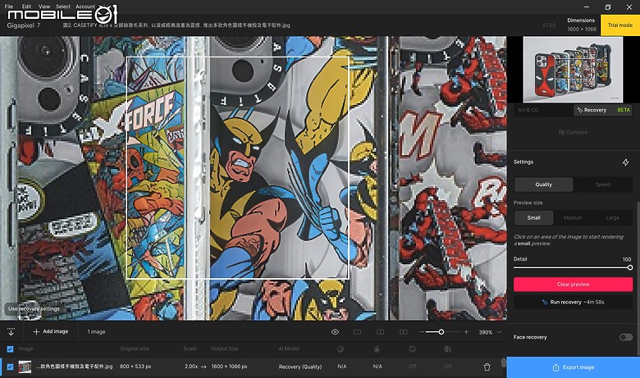The width and height of the screenshot is (640, 378).
Task: Click the zoom out minus icon
Action: (x=421, y=332)
